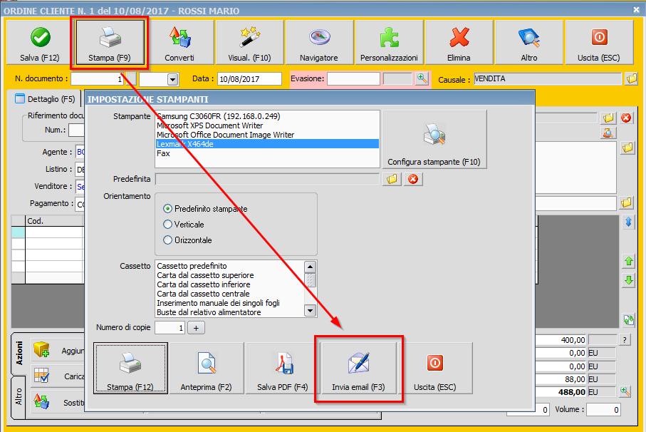This screenshot has width=646, height=432.
Task: Select Cassetto predefinito tray
Action: 230,266
